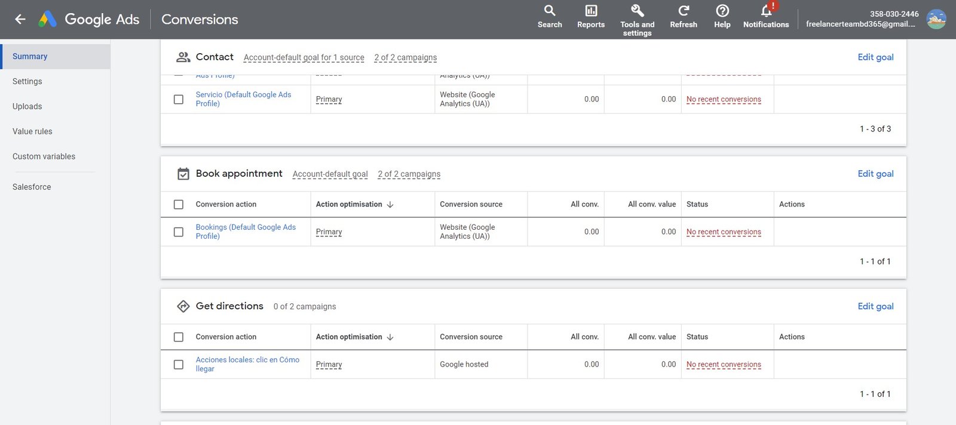Select all in Get directions table header checkbox

tap(179, 337)
